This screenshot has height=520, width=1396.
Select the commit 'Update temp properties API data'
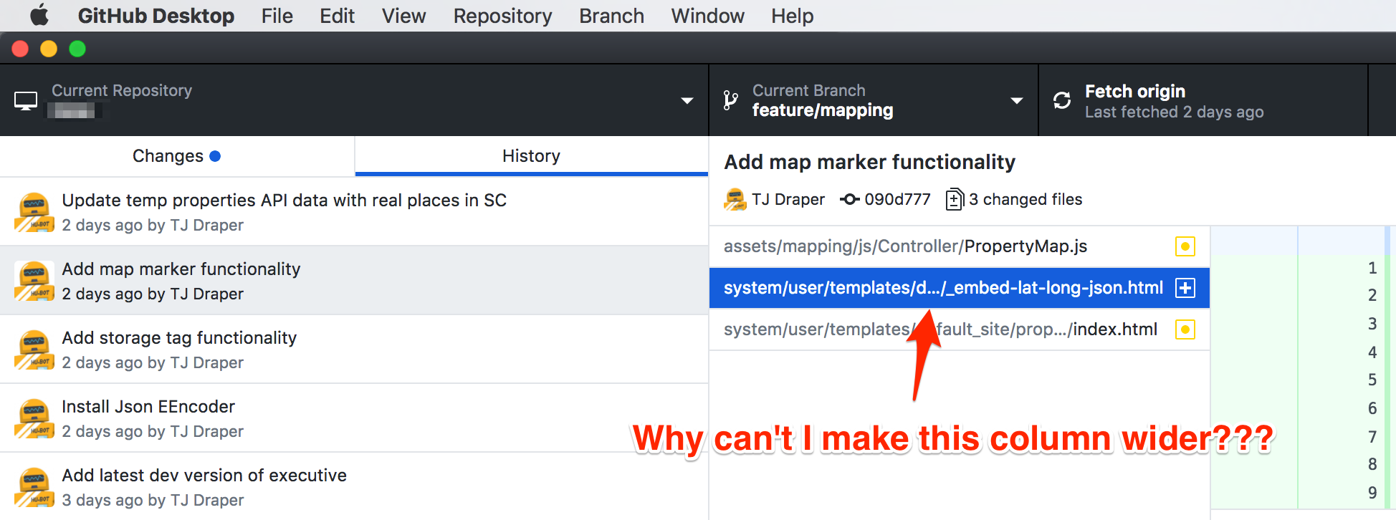pyautogui.click(x=354, y=212)
